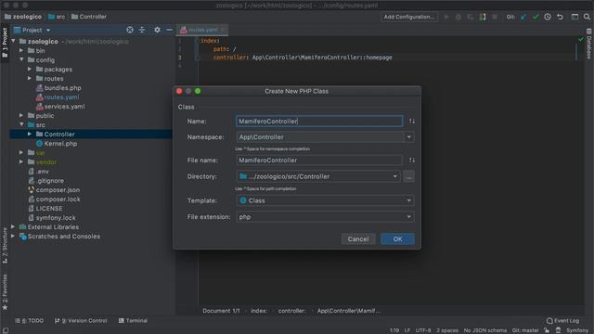The image size is (594, 334).
Task: Open the Directory dropdown arrow
Action: (x=394, y=176)
